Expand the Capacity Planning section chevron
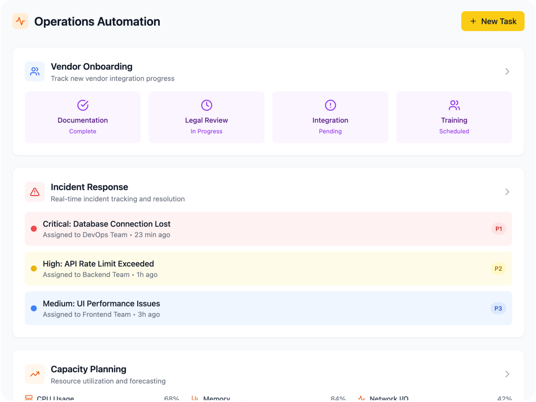The image size is (536, 402). 507,374
